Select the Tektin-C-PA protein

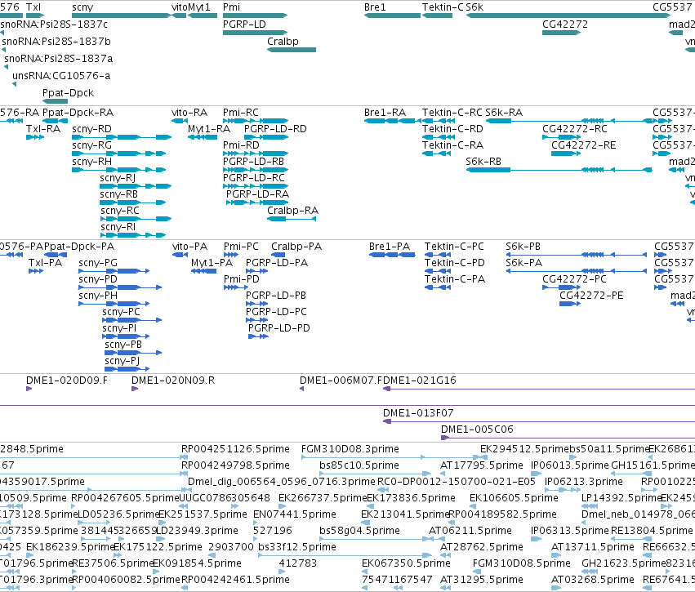click(x=438, y=287)
